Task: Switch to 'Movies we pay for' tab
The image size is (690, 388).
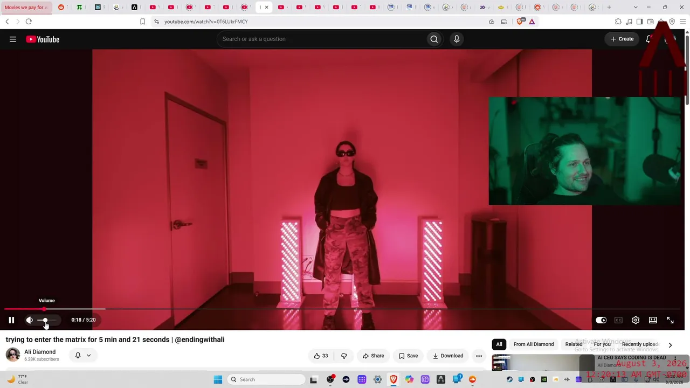Action: tap(26, 8)
